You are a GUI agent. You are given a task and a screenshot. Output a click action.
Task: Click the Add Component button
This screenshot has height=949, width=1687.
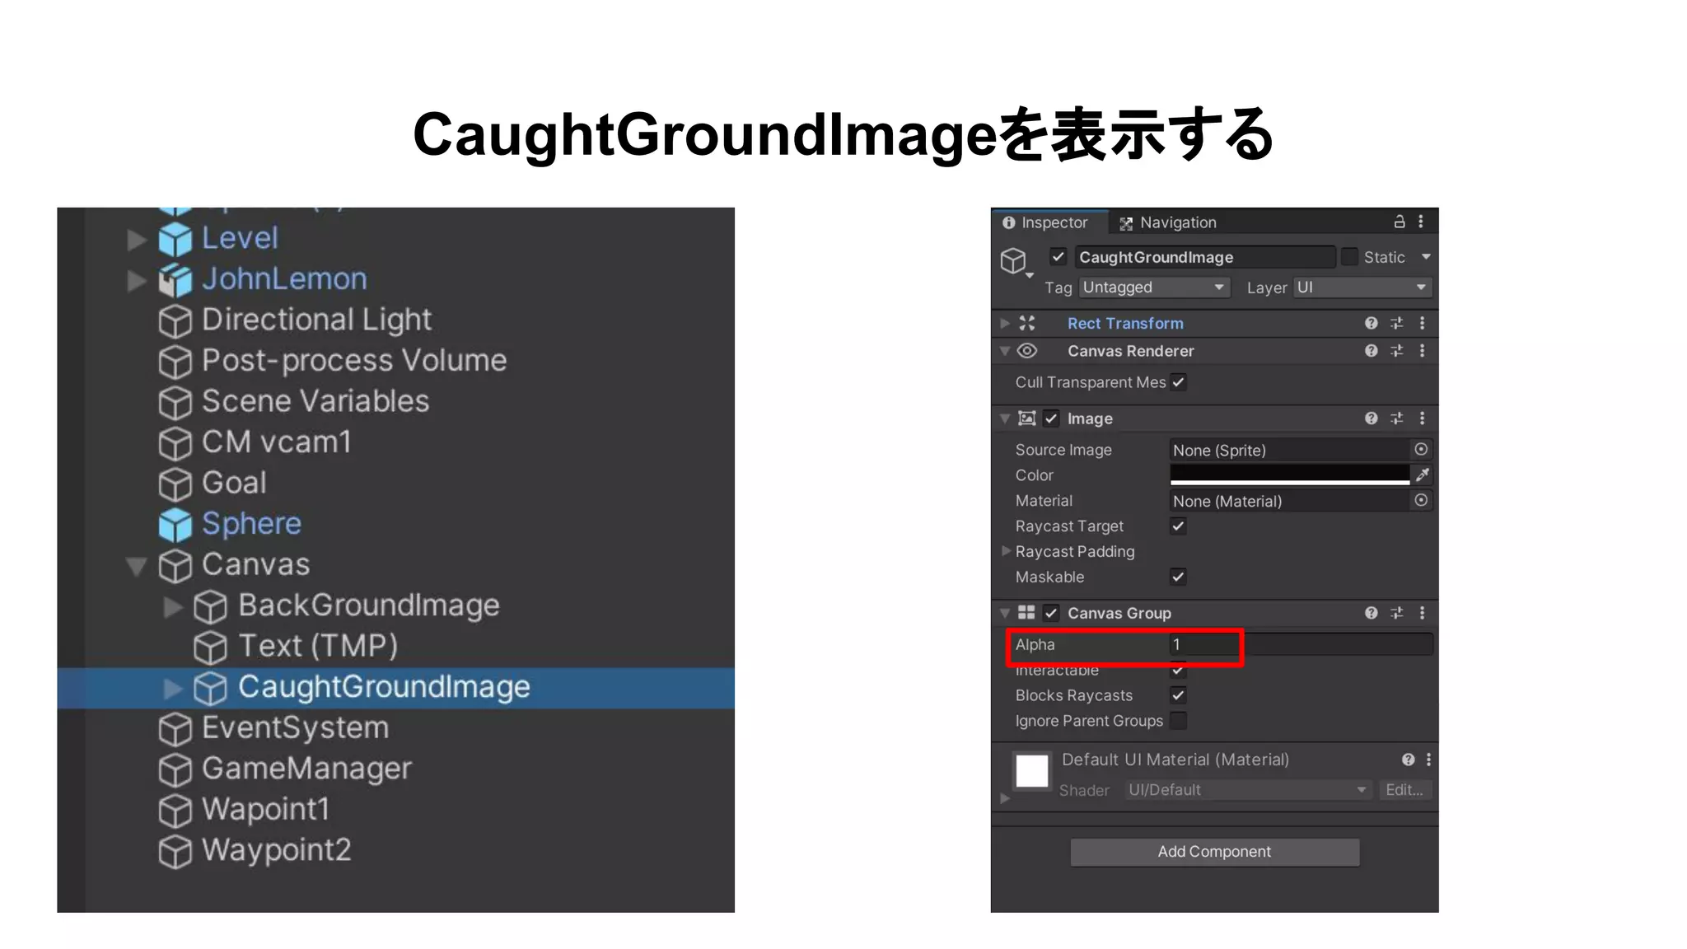[x=1215, y=852]
